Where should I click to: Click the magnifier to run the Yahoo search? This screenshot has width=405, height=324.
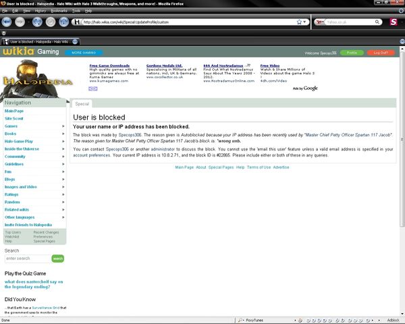tap(377, 22)
